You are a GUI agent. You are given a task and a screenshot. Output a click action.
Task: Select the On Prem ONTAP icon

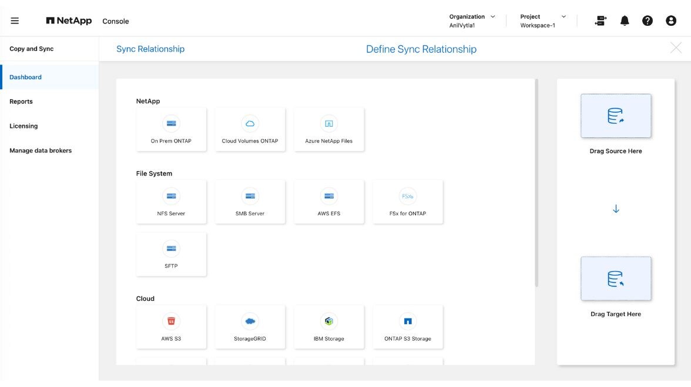pyautogui.click(x=171, y=124)
